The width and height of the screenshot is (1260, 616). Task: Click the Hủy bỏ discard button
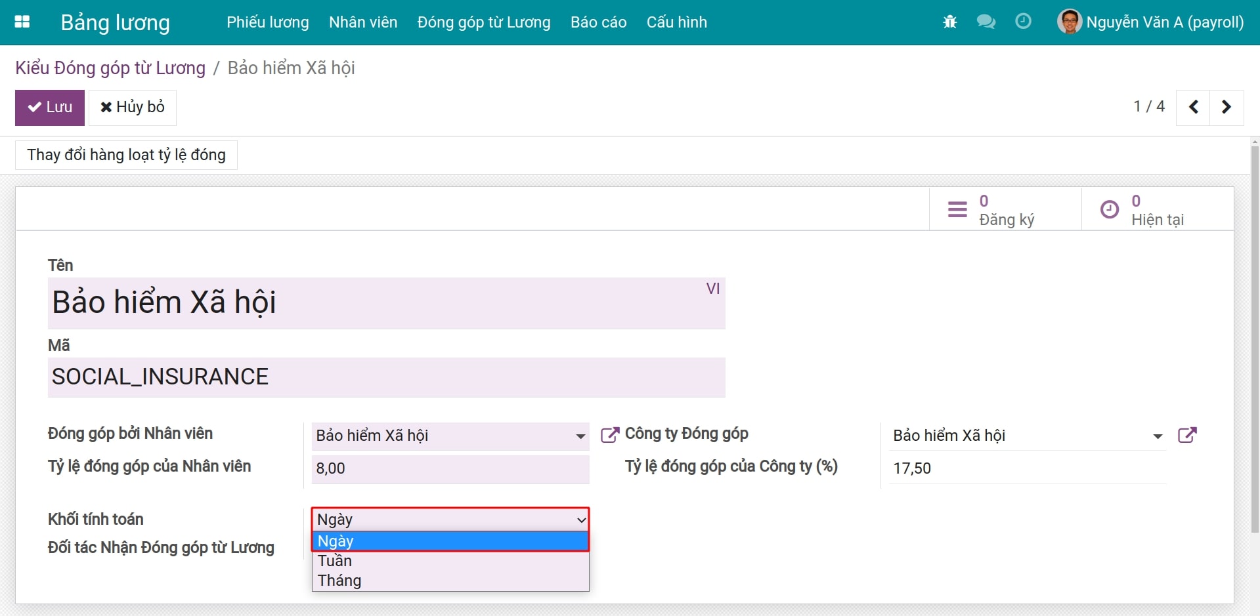pos(133,108)
